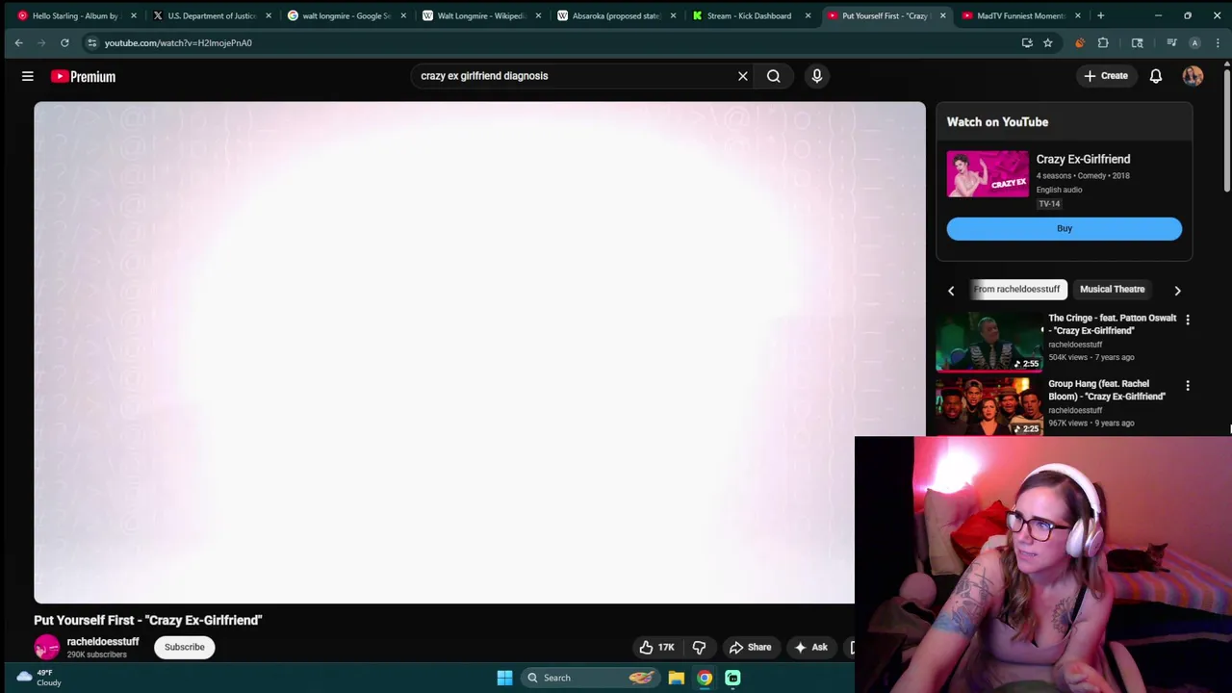
Task: Subscribe to racheldoesstuff
Action: tap(184, 647)
